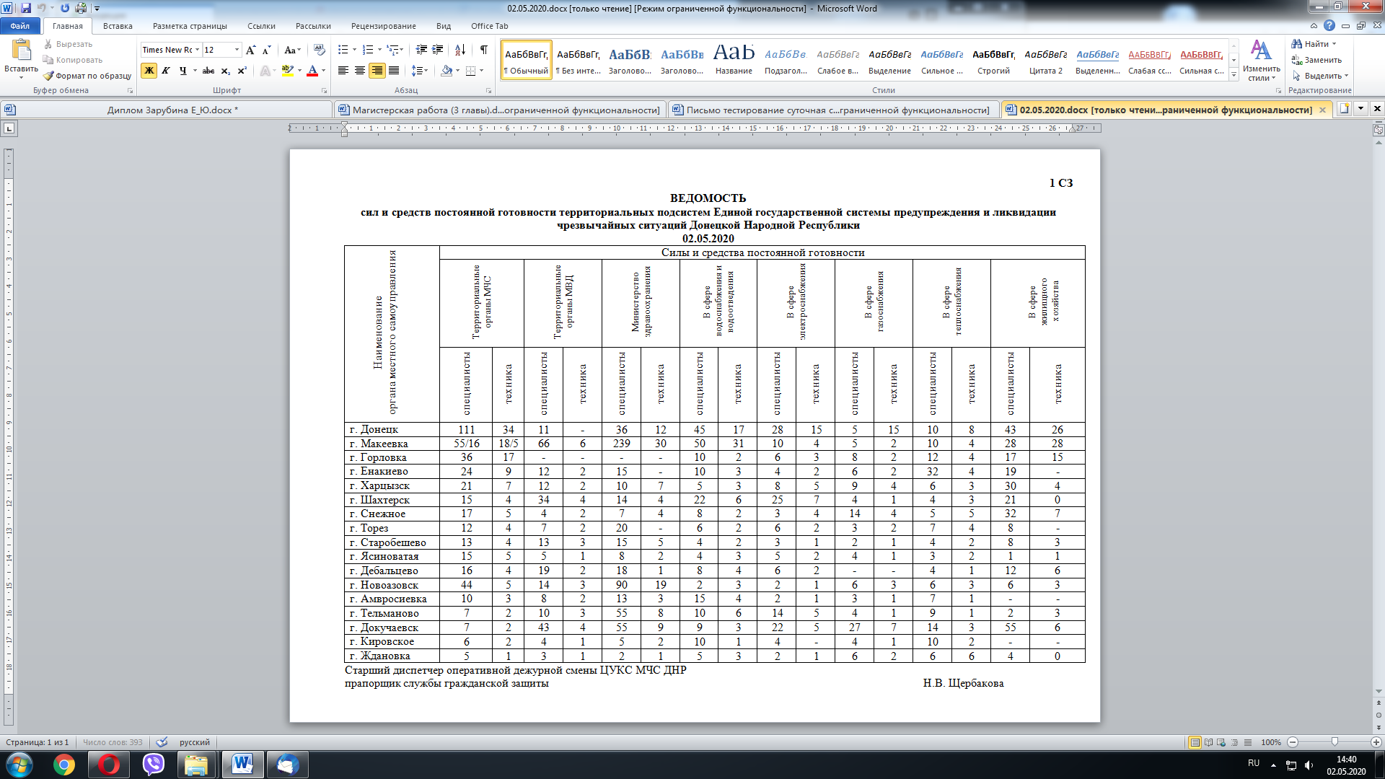1385x779 pixels.
Task: Open Viber from taskbar
Action: tap(153, 765)
